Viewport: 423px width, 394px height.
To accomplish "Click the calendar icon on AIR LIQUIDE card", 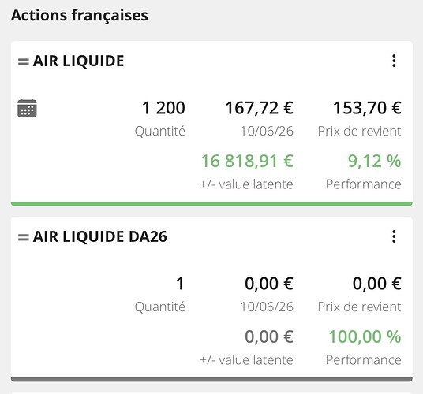I will pos(27,108).
